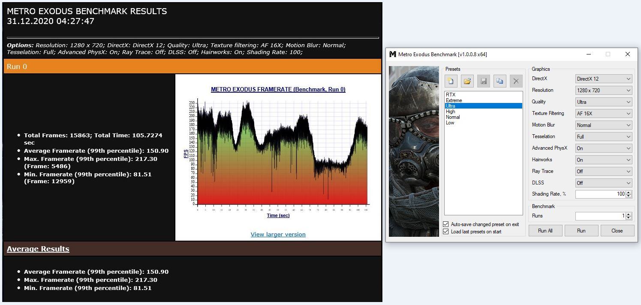Select the RTX preset
The height and width of the screenshot is (305, 641).
tap(483, 95)
